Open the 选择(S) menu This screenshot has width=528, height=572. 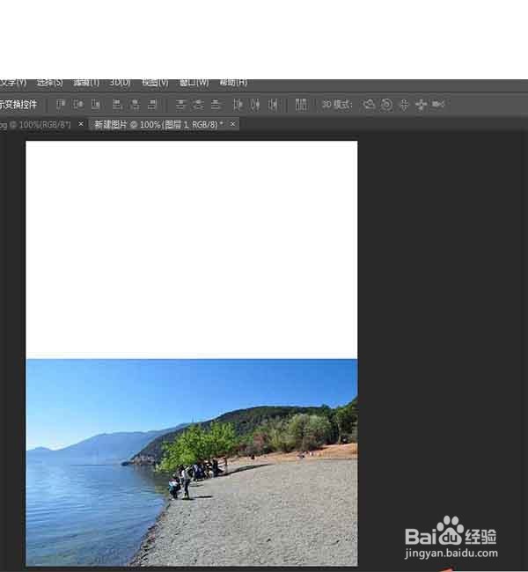[x=49, y=83]
